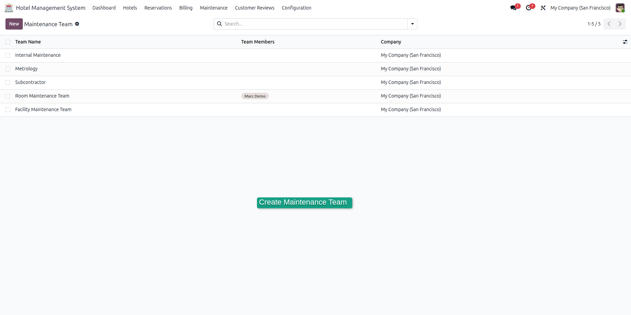
Task: Focus the Search input field
Action: (x=315, y=24)
